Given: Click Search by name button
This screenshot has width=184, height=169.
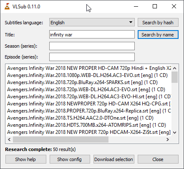Looking at the screenshot, I should pos(158,35).
